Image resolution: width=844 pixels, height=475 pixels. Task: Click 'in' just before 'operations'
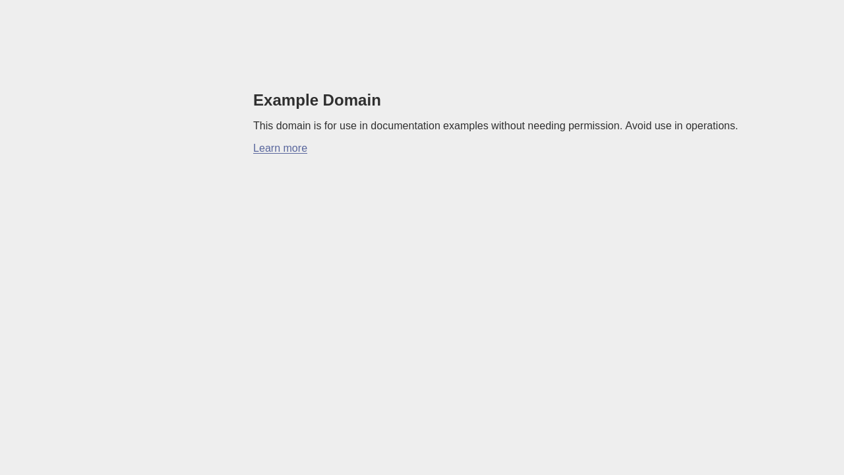coord(678,126)
